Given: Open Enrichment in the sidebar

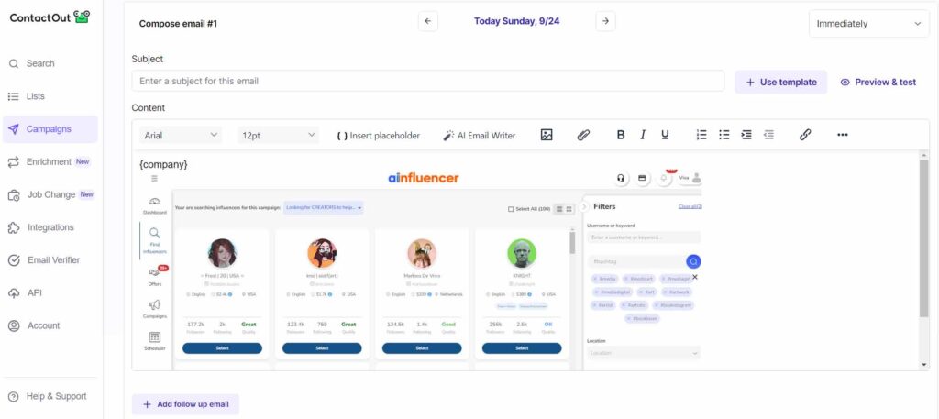Looking at the screenshot, I should 50,161.
